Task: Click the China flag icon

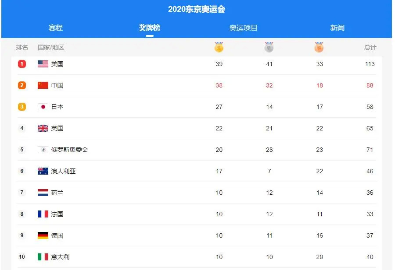Action: coord(43,85)
